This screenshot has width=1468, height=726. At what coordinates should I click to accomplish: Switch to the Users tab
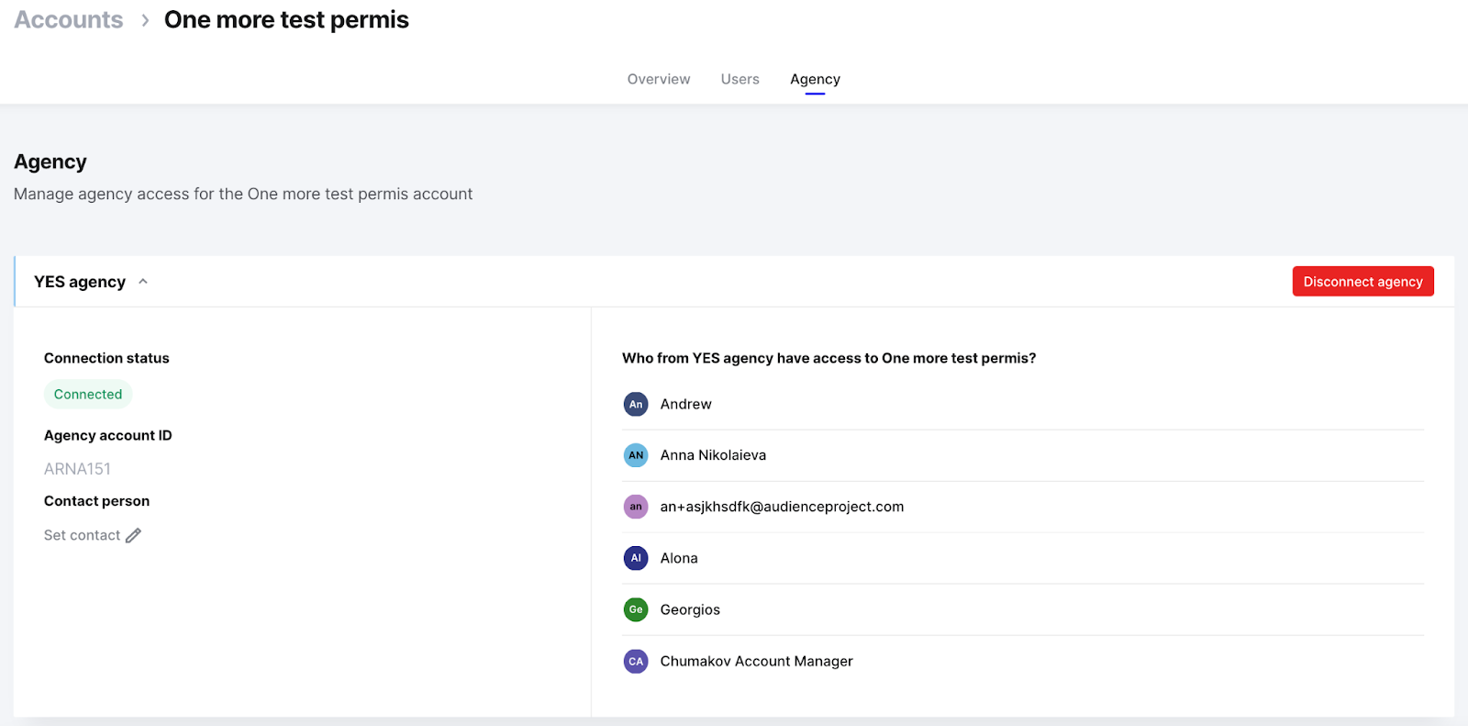pyautogui.click(x=740, y=79)
